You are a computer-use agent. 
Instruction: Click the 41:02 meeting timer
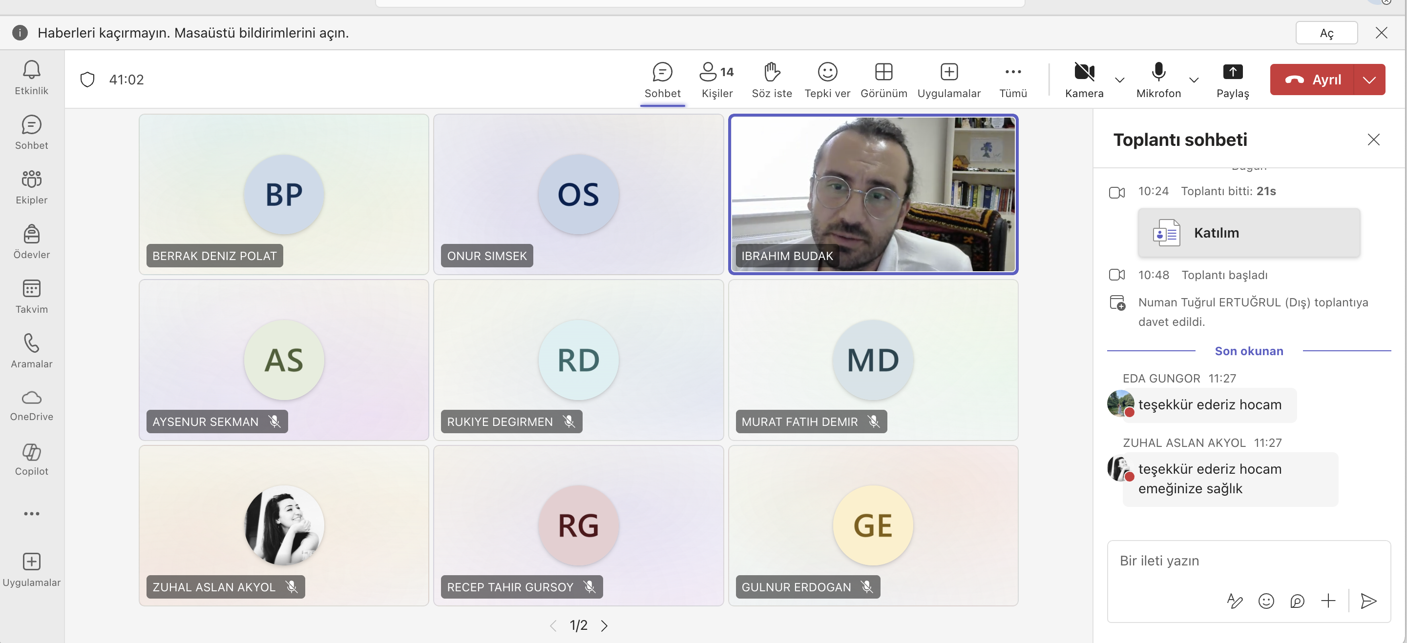tap(126, 80)
